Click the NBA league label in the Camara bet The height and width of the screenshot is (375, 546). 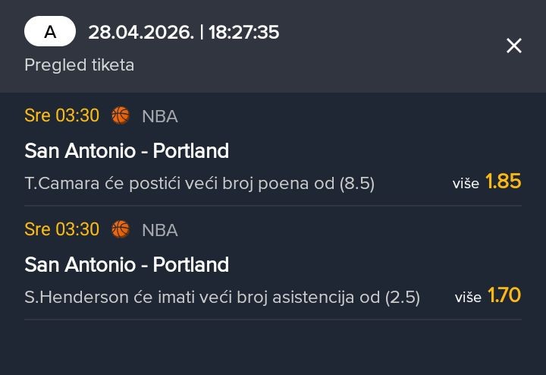coord(160,116)
